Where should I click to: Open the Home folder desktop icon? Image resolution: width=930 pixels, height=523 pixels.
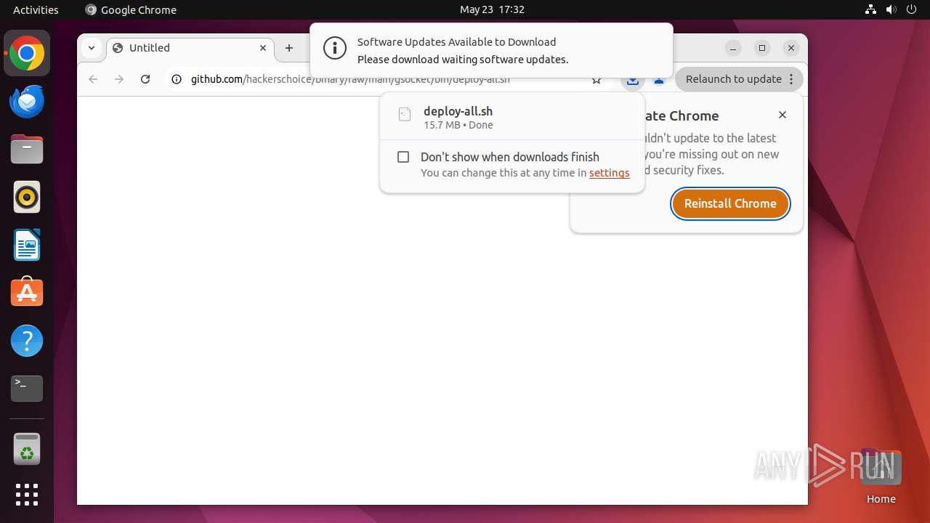[x=881, y=476]
